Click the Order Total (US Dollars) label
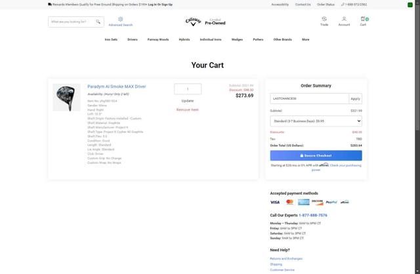 coord(287,146)
